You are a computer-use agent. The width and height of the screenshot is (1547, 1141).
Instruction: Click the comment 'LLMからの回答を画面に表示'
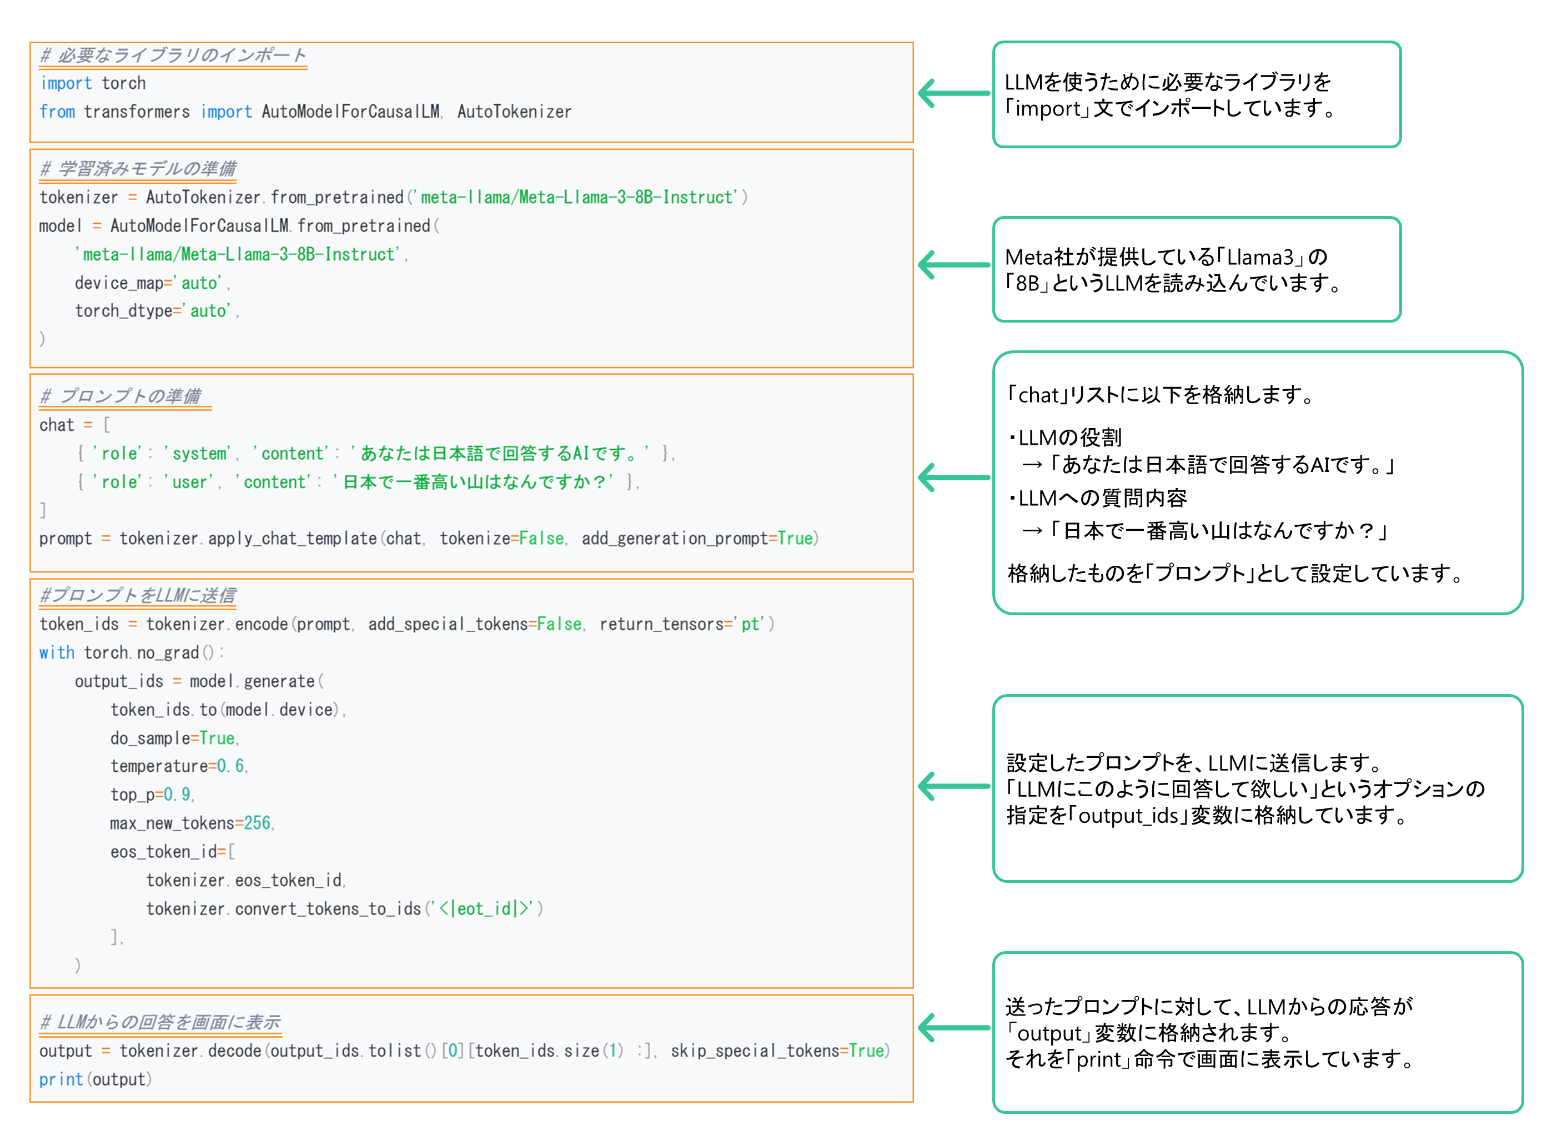(x=160, y=1022)
